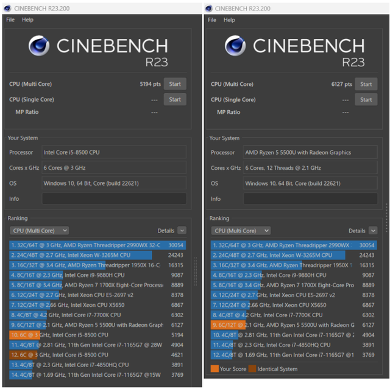Select Xeon E5-2697 v2 row in right window
The image size is (390, 389).
[294, 295]
